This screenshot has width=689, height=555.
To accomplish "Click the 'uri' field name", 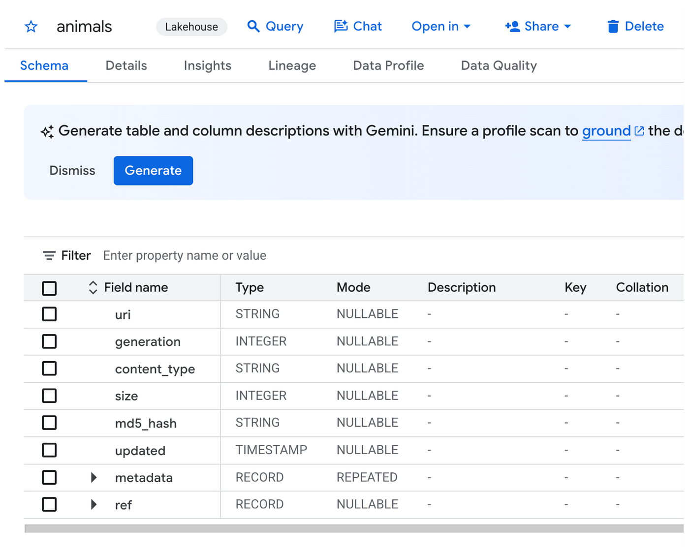I will 123,314.
